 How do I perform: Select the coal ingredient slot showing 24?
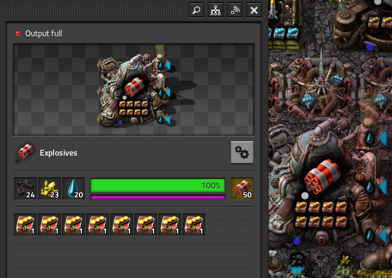click(x=25, y=188)
